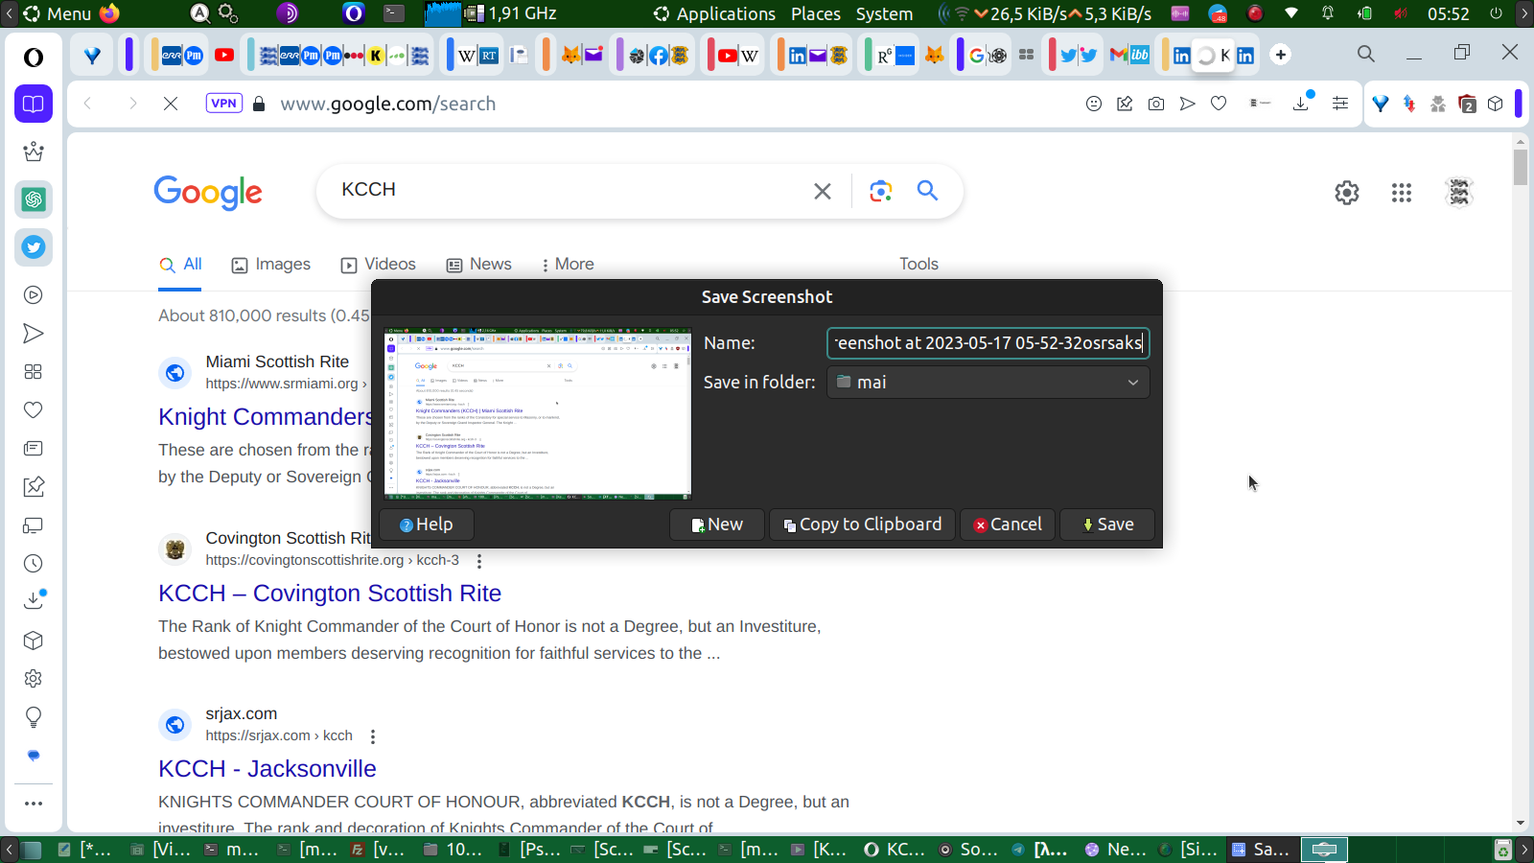
Task: Open the KCCH - Jacksonville result
Action: tap(267, 769)
